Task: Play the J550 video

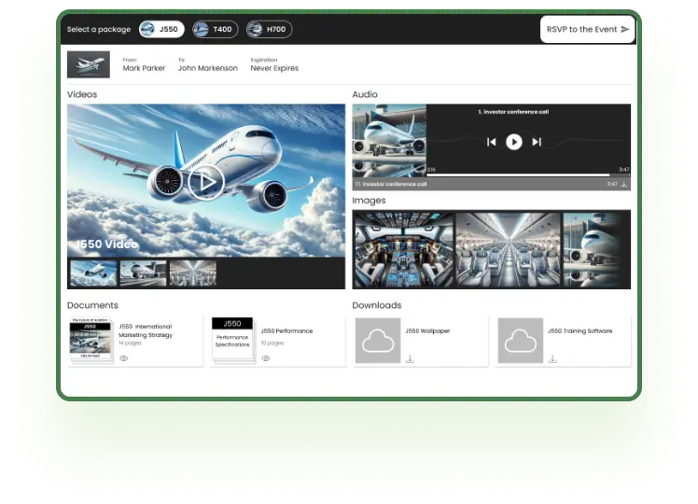Action: pos(205,181)
